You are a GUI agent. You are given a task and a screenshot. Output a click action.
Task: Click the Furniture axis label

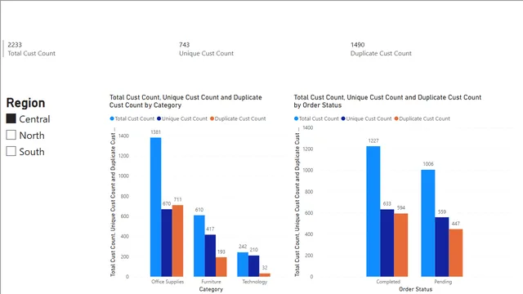click(211, 282)
